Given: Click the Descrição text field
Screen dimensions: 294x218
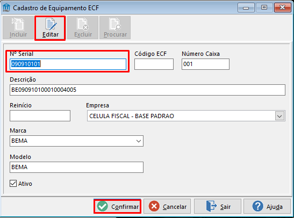Looking at the screenshot, I should point(148,90).
